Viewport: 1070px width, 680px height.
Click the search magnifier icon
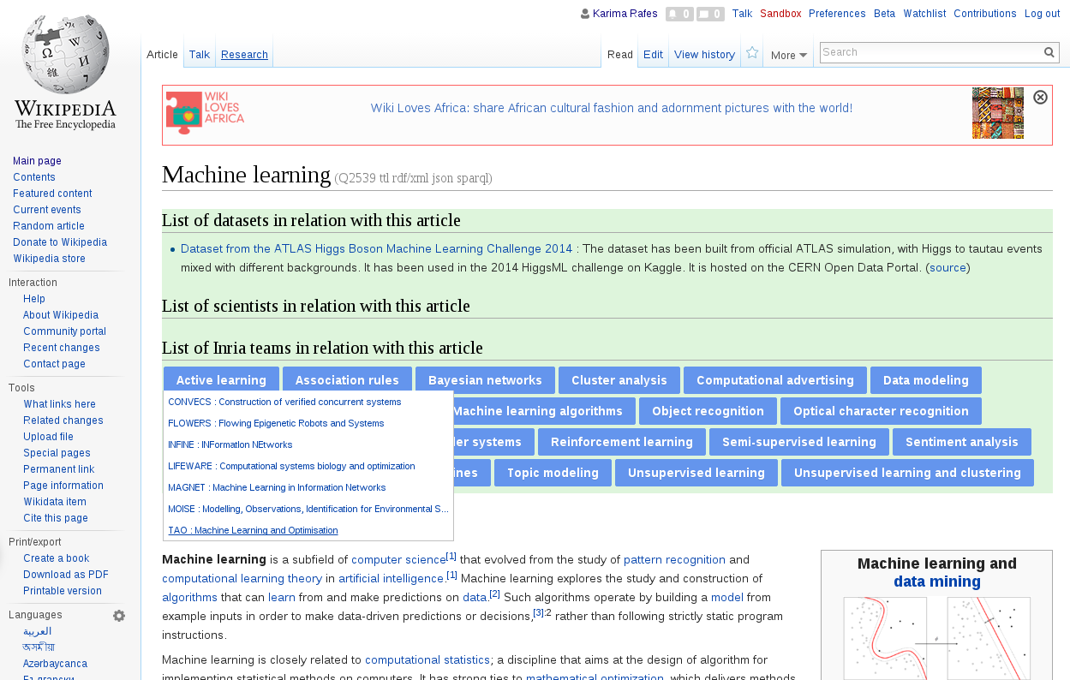pos(1049,52)
